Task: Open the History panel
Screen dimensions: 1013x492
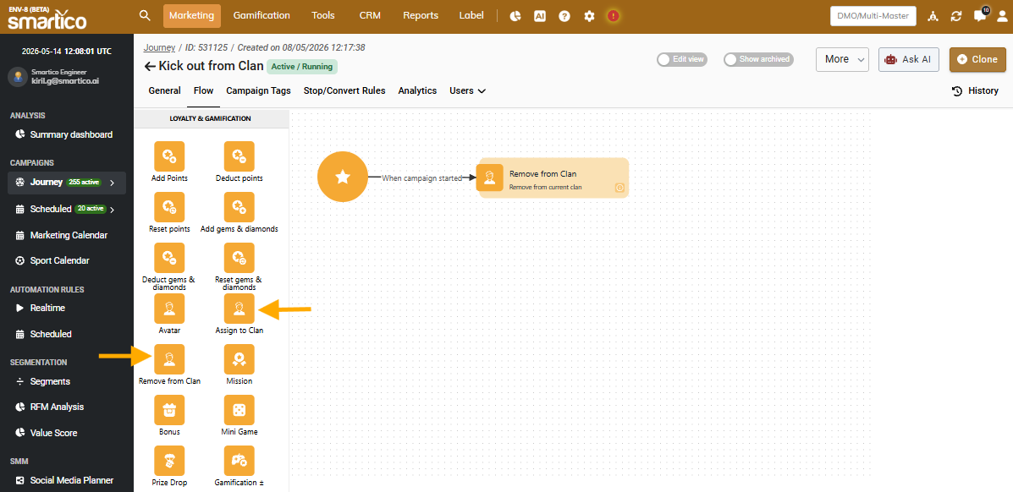Action: click(x=976, y=91)
